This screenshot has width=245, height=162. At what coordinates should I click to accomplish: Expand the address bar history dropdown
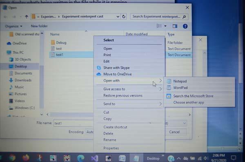click(x=118, y=17)
